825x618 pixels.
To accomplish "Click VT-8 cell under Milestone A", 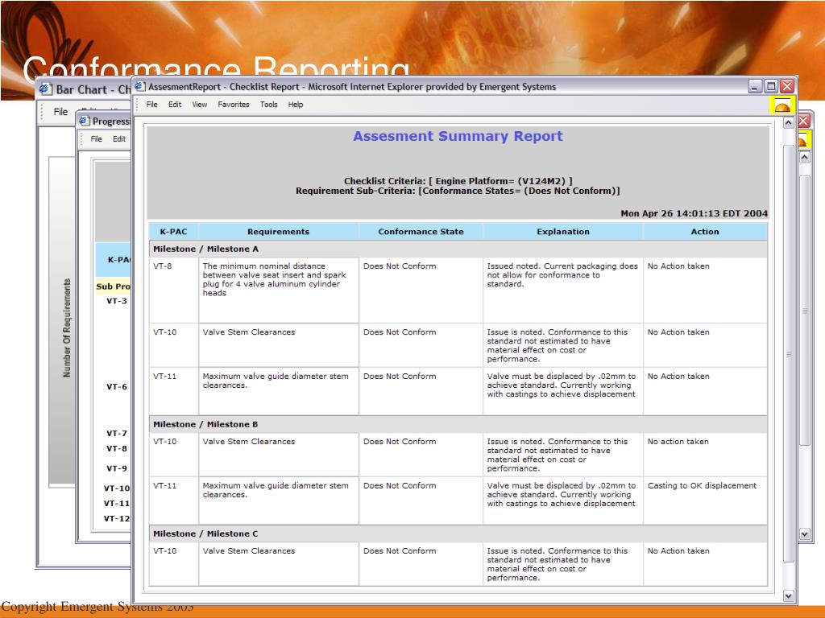I will click(174, 290).
